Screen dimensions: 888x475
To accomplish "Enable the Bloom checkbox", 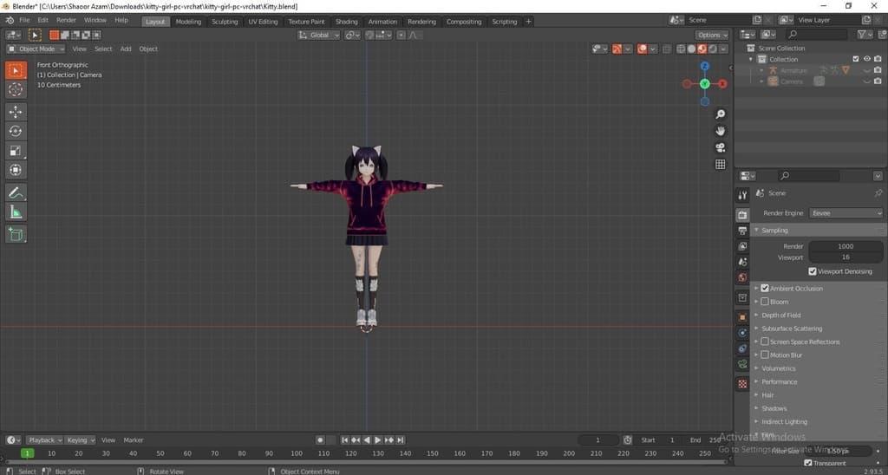I will (765, 302).
